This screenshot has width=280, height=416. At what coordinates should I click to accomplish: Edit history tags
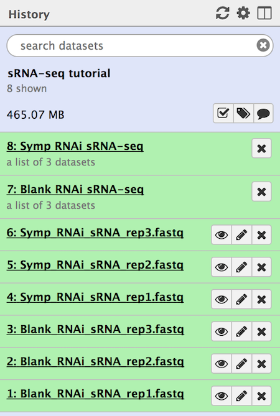(x=243, y=113)
